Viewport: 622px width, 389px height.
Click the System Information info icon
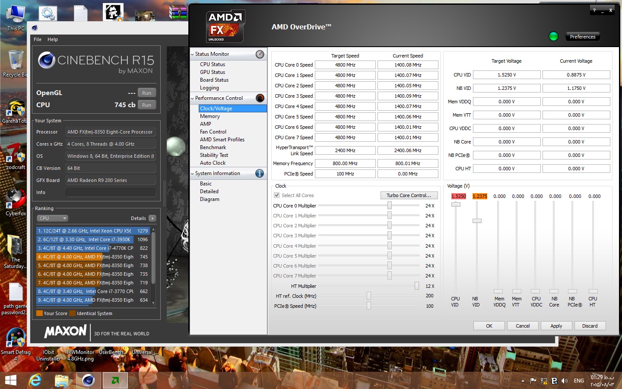click(x=260, y=173)
